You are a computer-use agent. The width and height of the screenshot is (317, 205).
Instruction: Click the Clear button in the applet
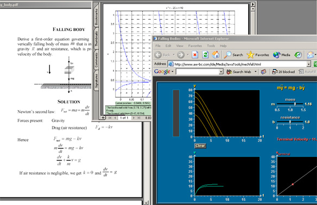click(x=200, y=146)
